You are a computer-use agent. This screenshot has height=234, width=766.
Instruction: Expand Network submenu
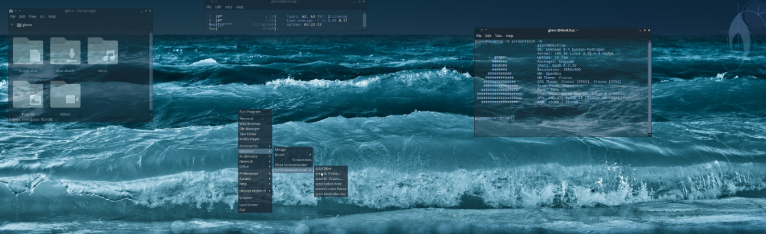pos(255,161)
